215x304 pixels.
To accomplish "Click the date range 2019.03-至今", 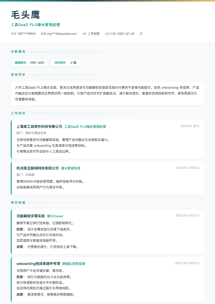I will [x=190, y=126].
